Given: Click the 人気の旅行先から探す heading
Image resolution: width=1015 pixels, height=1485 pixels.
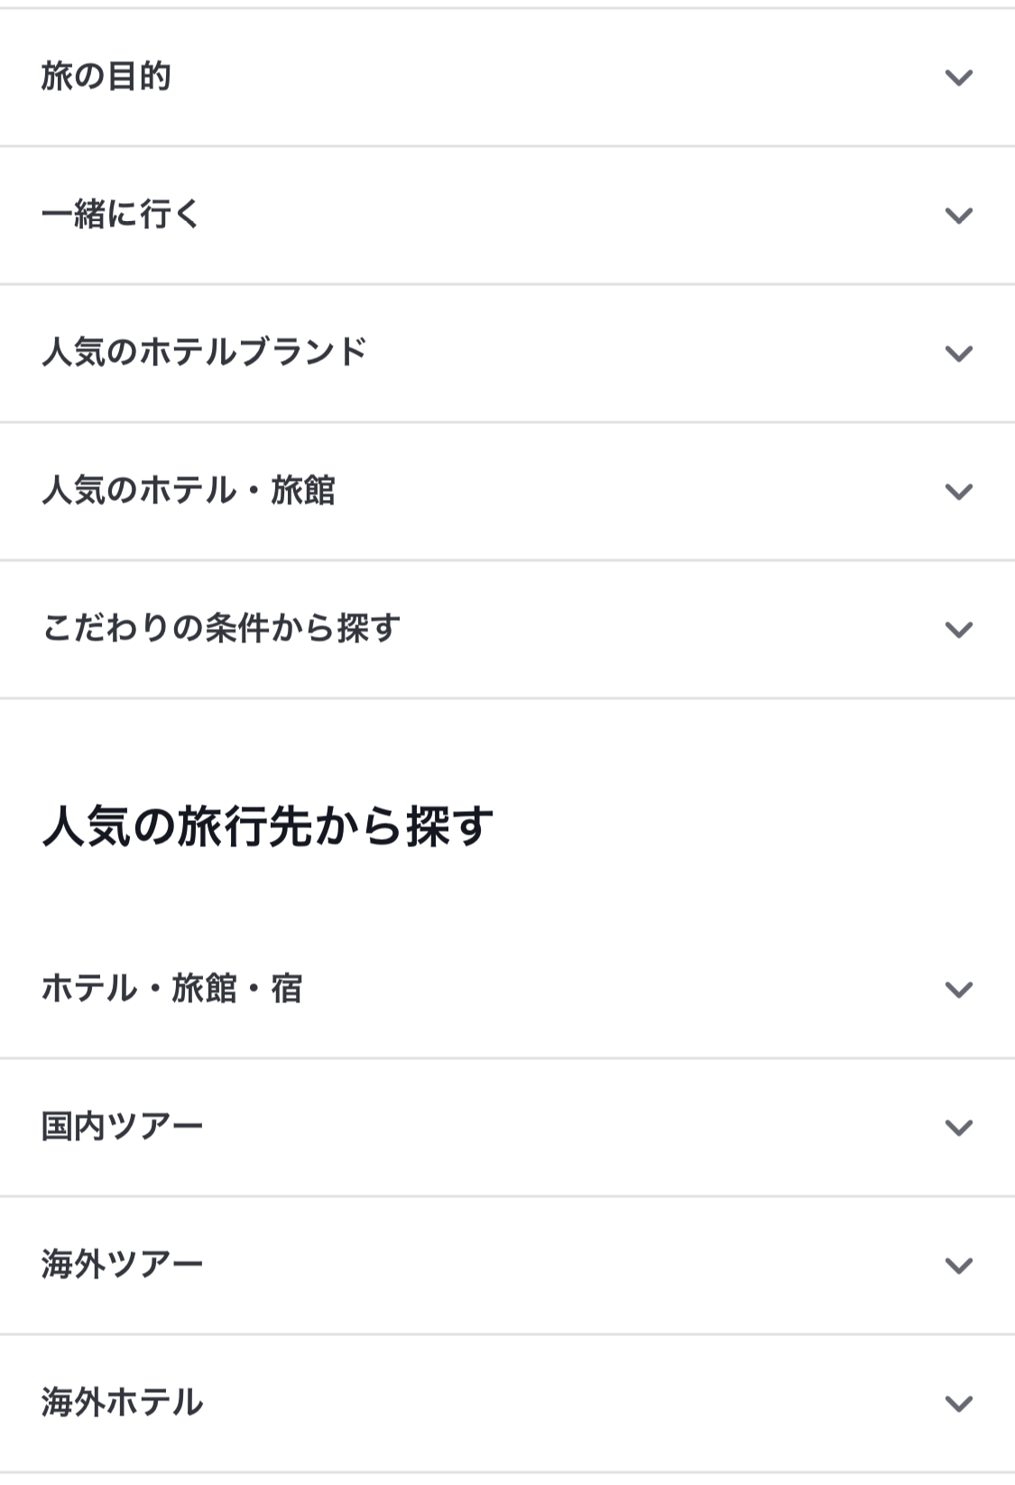Looking at the screenshot, I should (x=268, y=826).
